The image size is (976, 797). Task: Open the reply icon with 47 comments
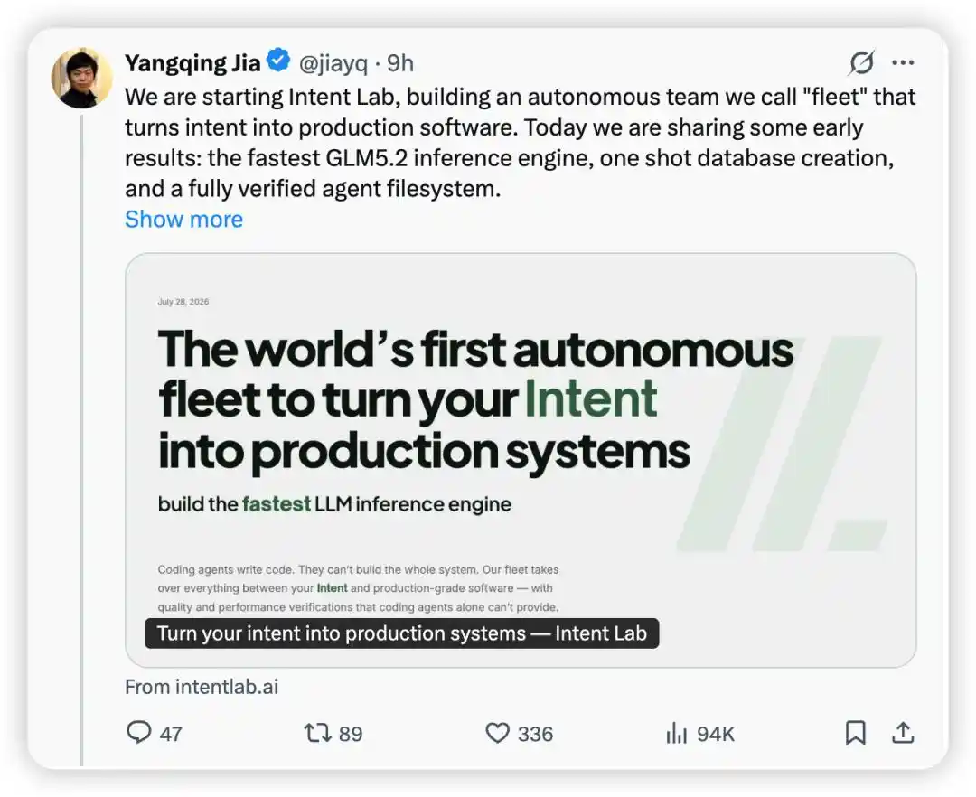[x=139, y=733]
